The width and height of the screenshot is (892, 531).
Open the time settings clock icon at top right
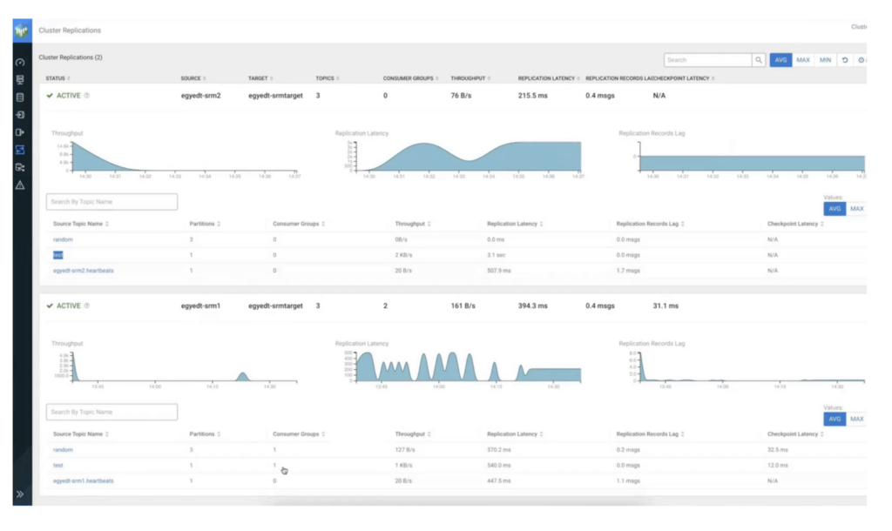click(x=862, y=60)
